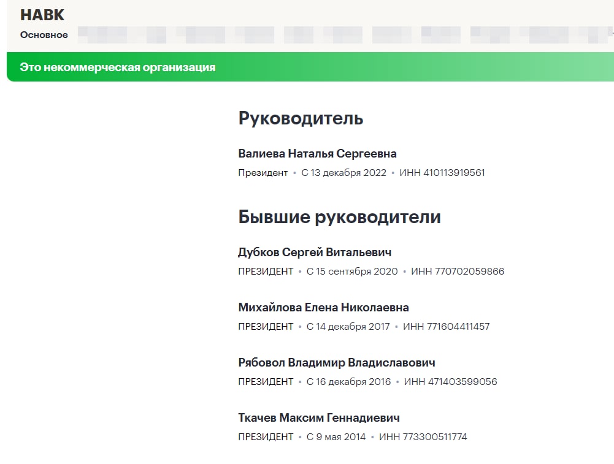The image size is (614, 464).
Task: Click ПРЕЗИДЕНТ label under Михайлова
Action: point(266,326)
